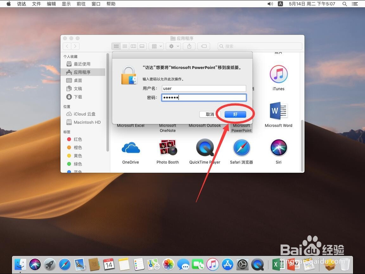Open the 窗口 menu

[96, 4]
